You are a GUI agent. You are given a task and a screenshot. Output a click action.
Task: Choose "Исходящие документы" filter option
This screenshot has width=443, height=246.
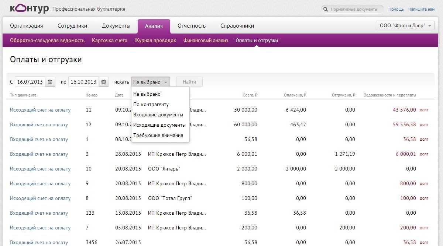(x=159, y=125)
